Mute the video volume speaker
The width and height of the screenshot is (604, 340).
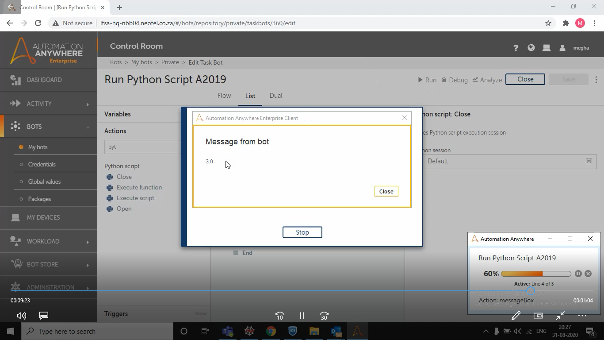[x=21, y=316]
